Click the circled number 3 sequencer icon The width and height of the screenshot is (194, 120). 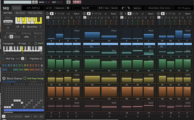pyautogui.click(x=121, y=14)
